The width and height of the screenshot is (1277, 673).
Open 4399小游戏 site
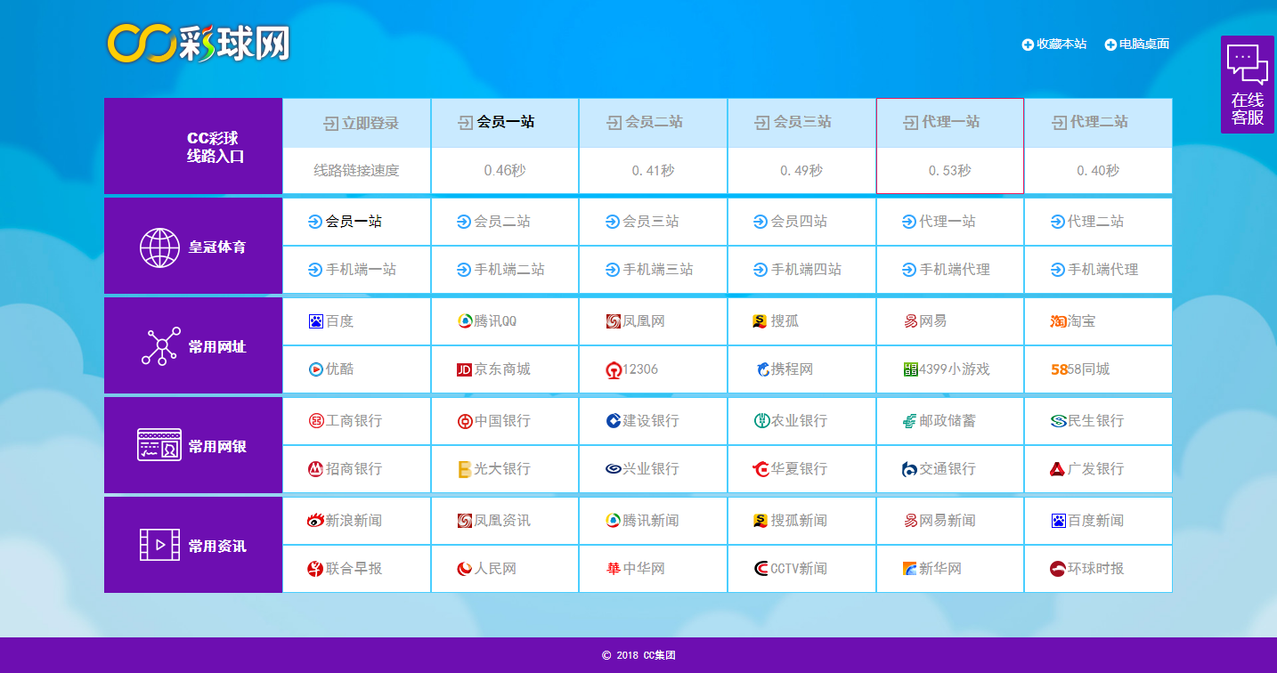pos(948,369)
